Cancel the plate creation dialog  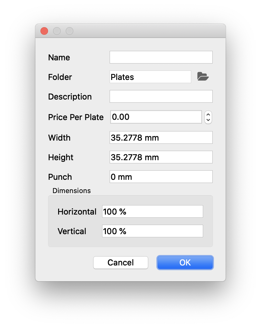point(121,263)
